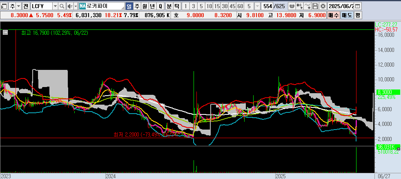Click the 2025 timeline label
This screenshot has height=179, width=401.
pyautogui.click(x=281, y=177)
